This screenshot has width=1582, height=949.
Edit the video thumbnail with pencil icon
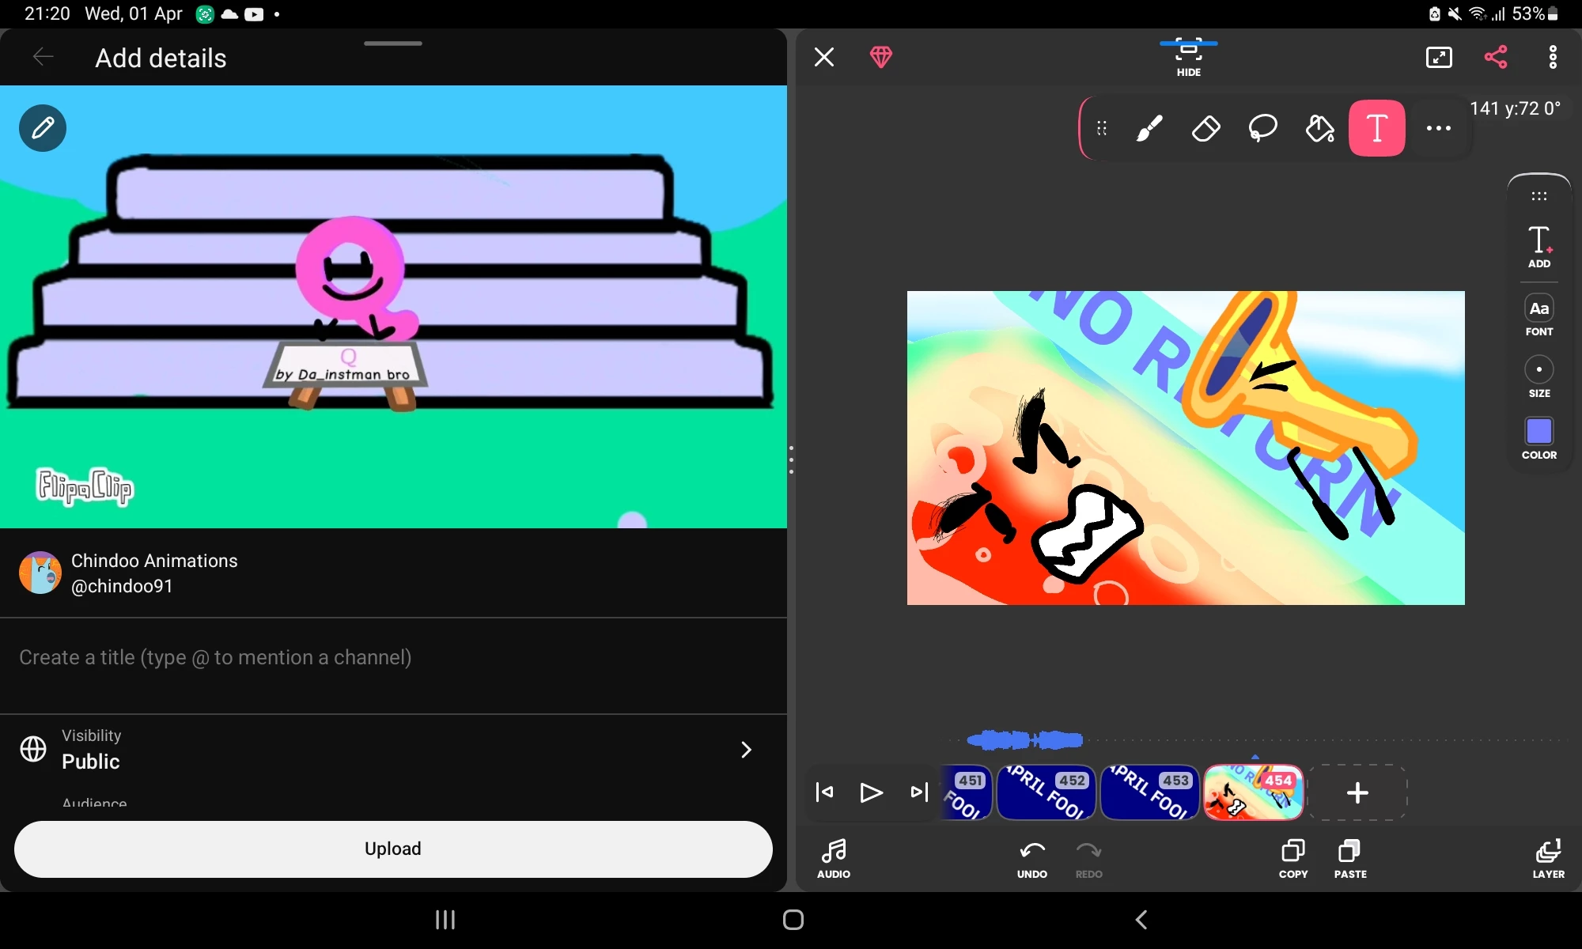(43, 128)
